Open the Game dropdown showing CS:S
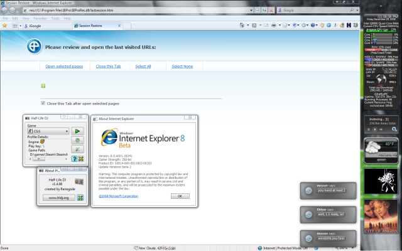This screenshot has width=402, height=251. click(x=48, y=131)
